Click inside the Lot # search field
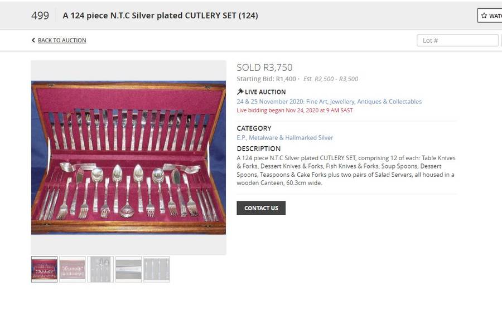This screenshot has height=322, width=502. (457, 40)
